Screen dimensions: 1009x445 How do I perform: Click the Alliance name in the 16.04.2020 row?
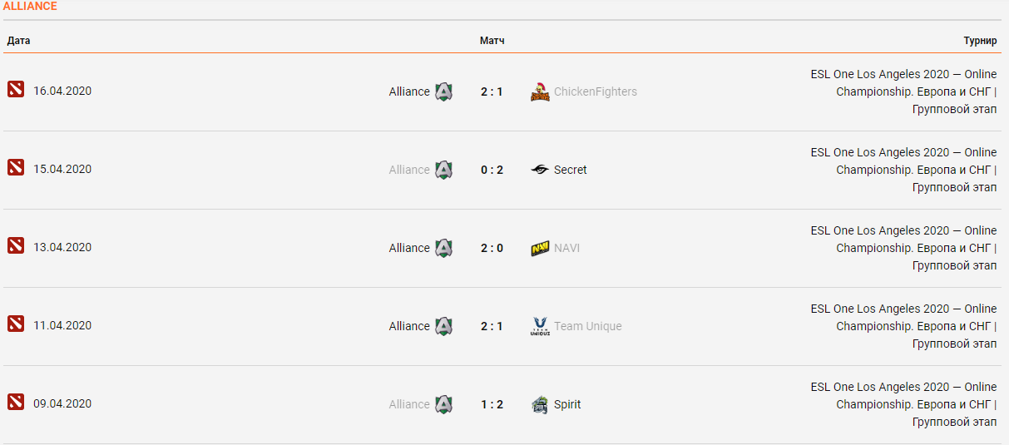[x=409, y=91]
